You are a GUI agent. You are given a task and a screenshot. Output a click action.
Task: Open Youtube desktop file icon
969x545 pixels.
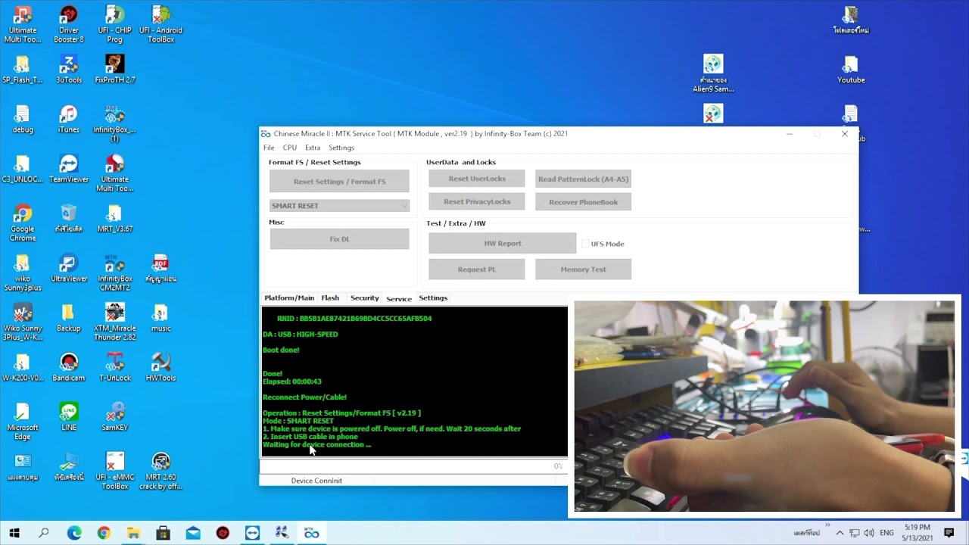click(851, 69)
